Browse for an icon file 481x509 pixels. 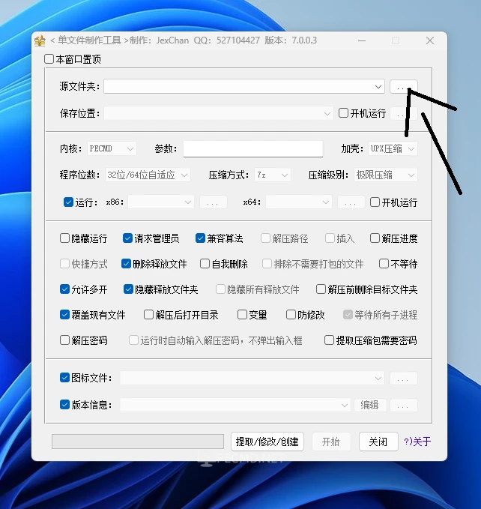(404, 378)
